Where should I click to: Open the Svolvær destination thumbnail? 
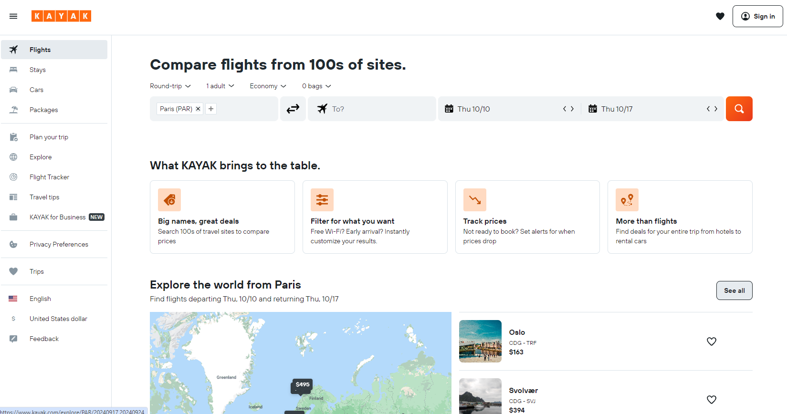[480, 396]
